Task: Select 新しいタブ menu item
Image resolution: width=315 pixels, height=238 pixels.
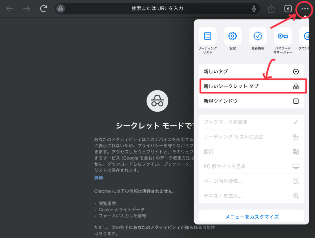Action: 251,72
